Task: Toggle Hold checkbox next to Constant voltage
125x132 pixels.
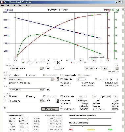Action: click(x=44, y=68)
